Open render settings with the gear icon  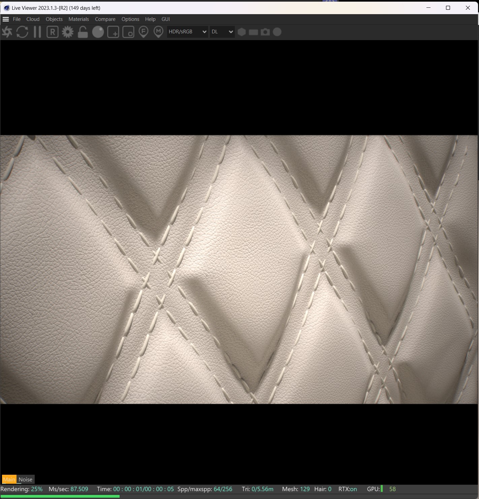point(68,32)
